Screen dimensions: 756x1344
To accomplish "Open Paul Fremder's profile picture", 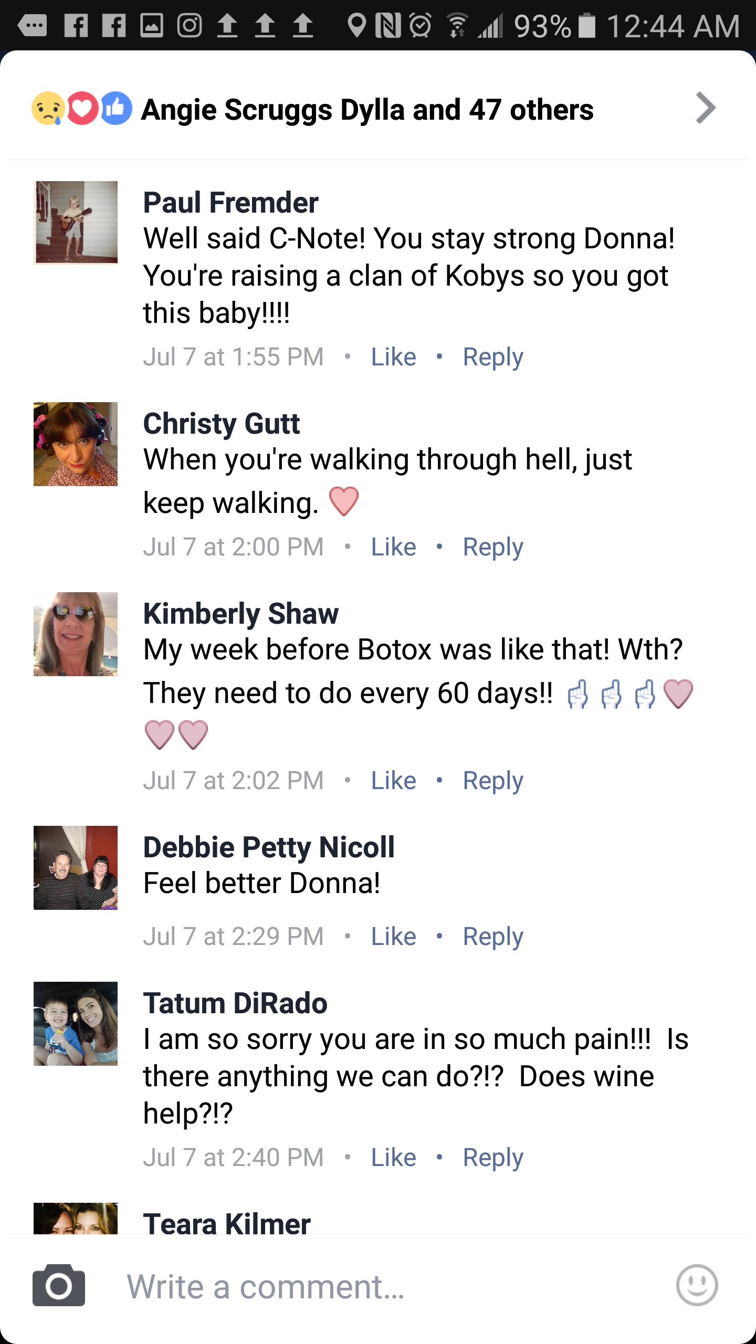I will 76,223.
